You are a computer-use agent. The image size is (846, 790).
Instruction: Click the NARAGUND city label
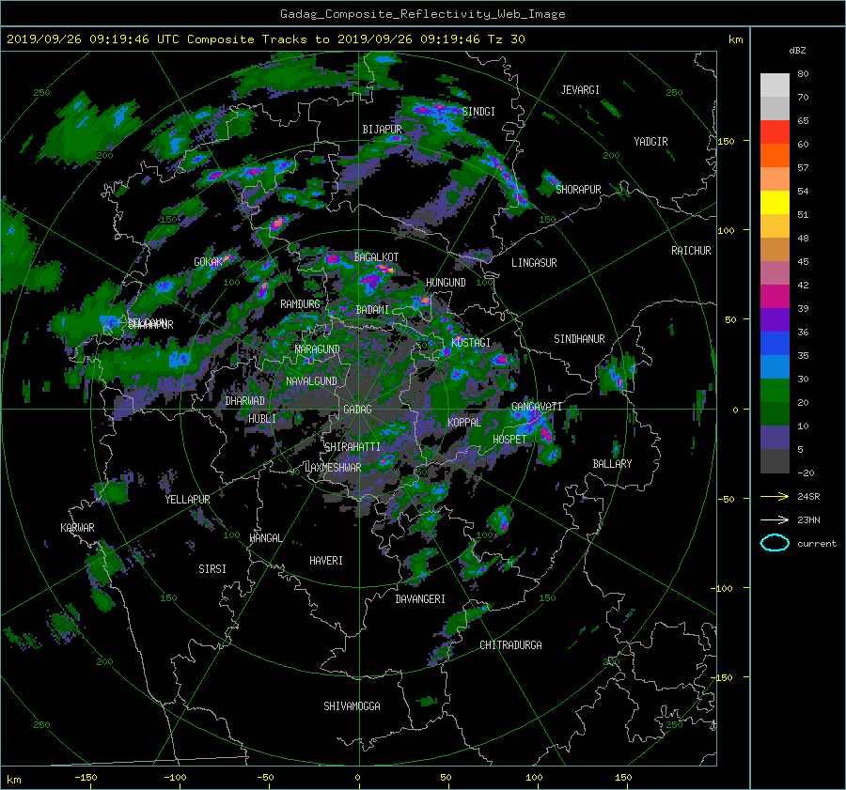318,349
